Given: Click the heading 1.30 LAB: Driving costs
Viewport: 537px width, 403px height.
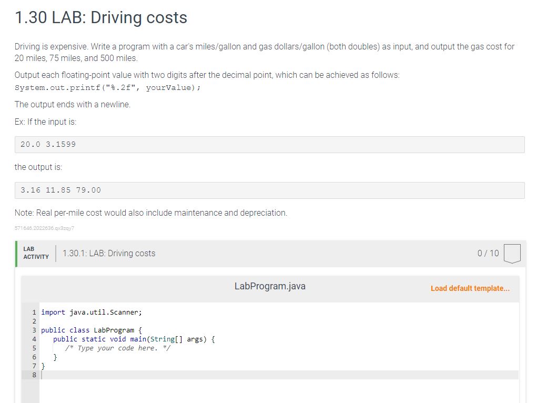Looking at the screenshot, I should pos(100,17).
